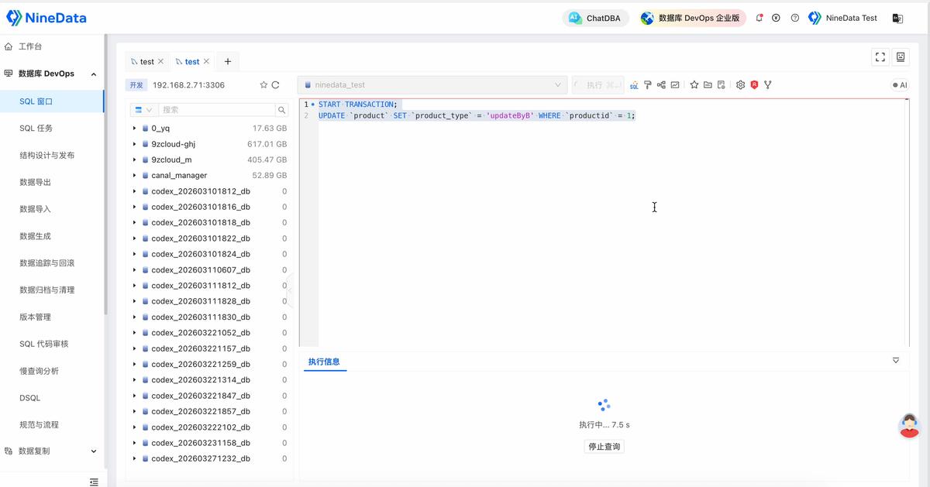930x487 pixels.
Task: Click the SQL optimize icon
Action: pos(634,85)
